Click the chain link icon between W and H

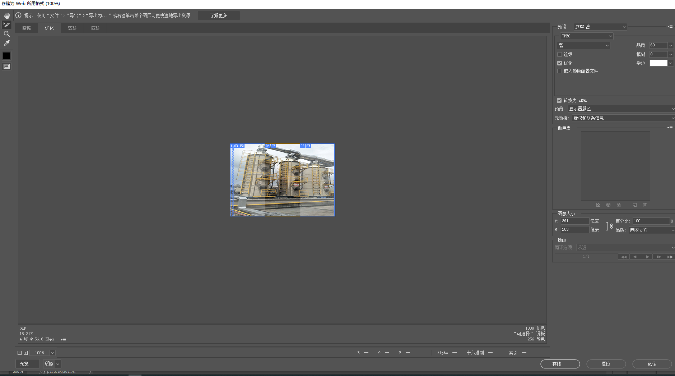pyautogui.click(x=611, y=226)
